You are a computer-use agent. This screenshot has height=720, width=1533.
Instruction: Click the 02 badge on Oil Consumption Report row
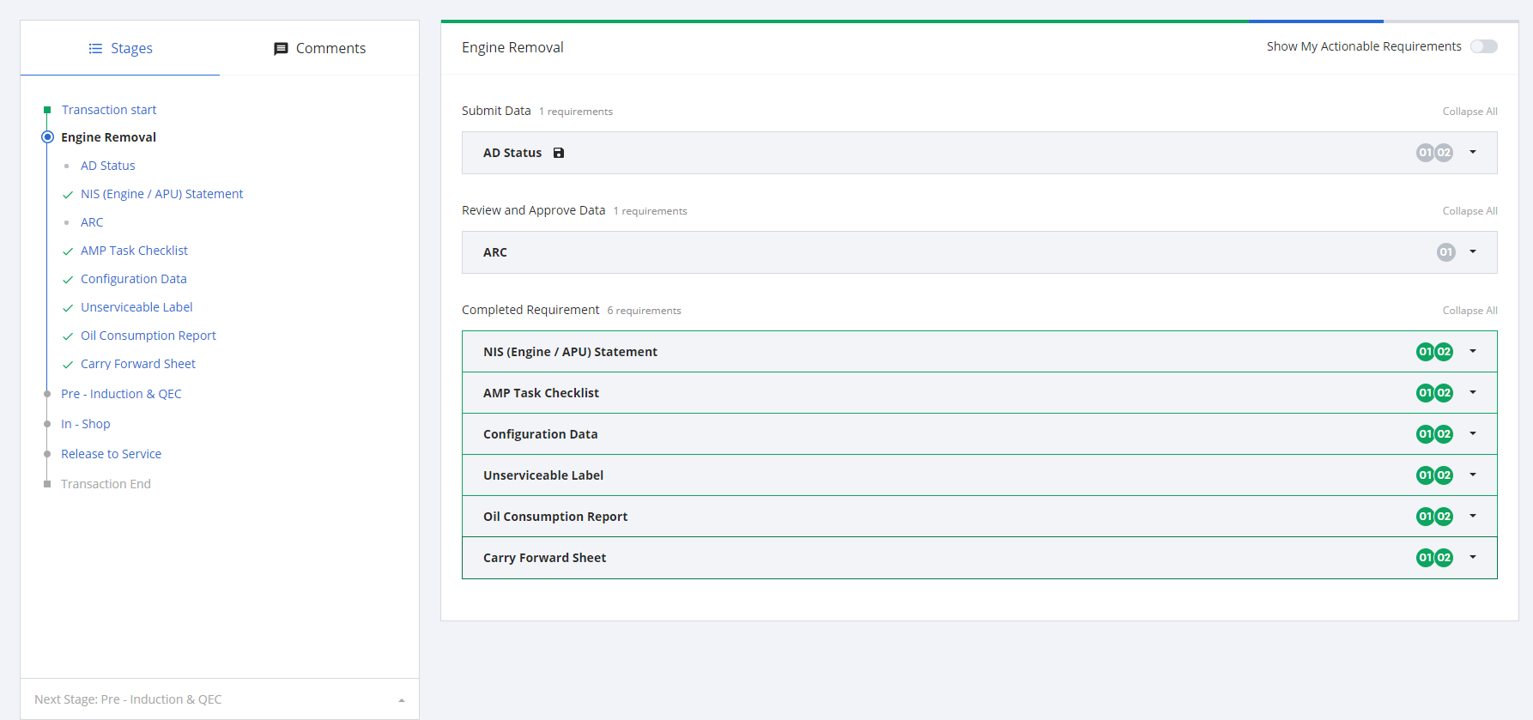pyautogui.click(x=1444, y=517)
